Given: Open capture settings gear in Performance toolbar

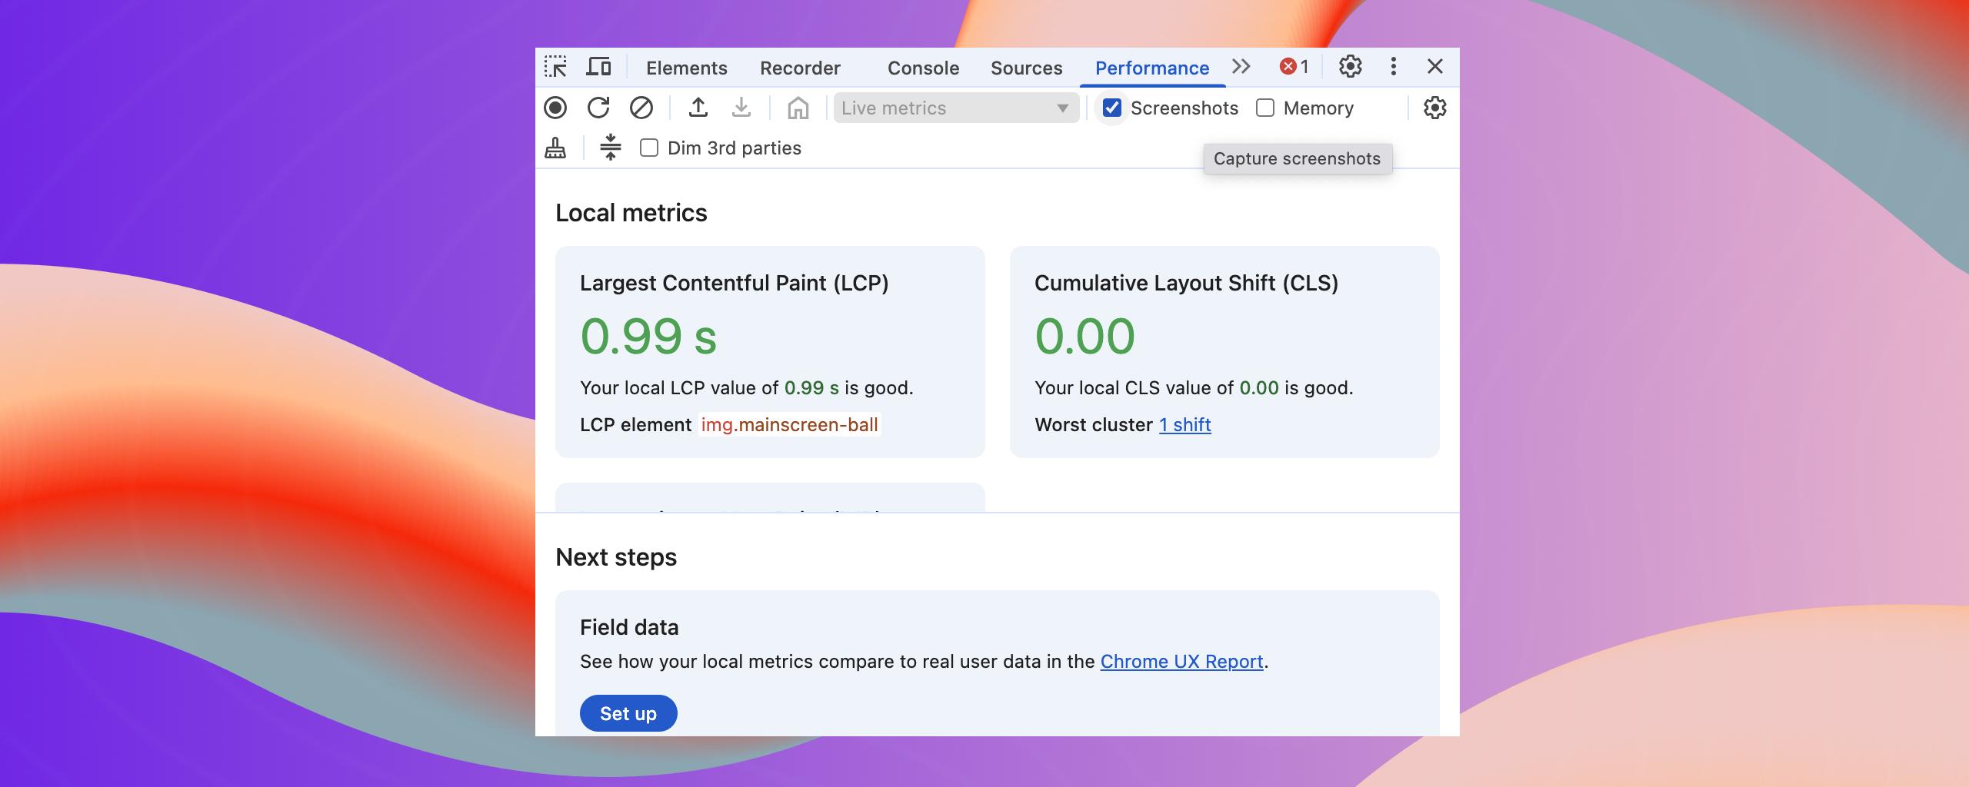Looking at the screenshot, I should (1434, 108).
